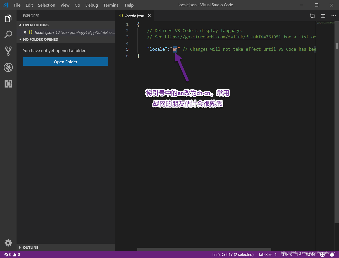Open the Search view in activity bar
The height and width of the screenshot is (258, 339).
pos(8,35)
